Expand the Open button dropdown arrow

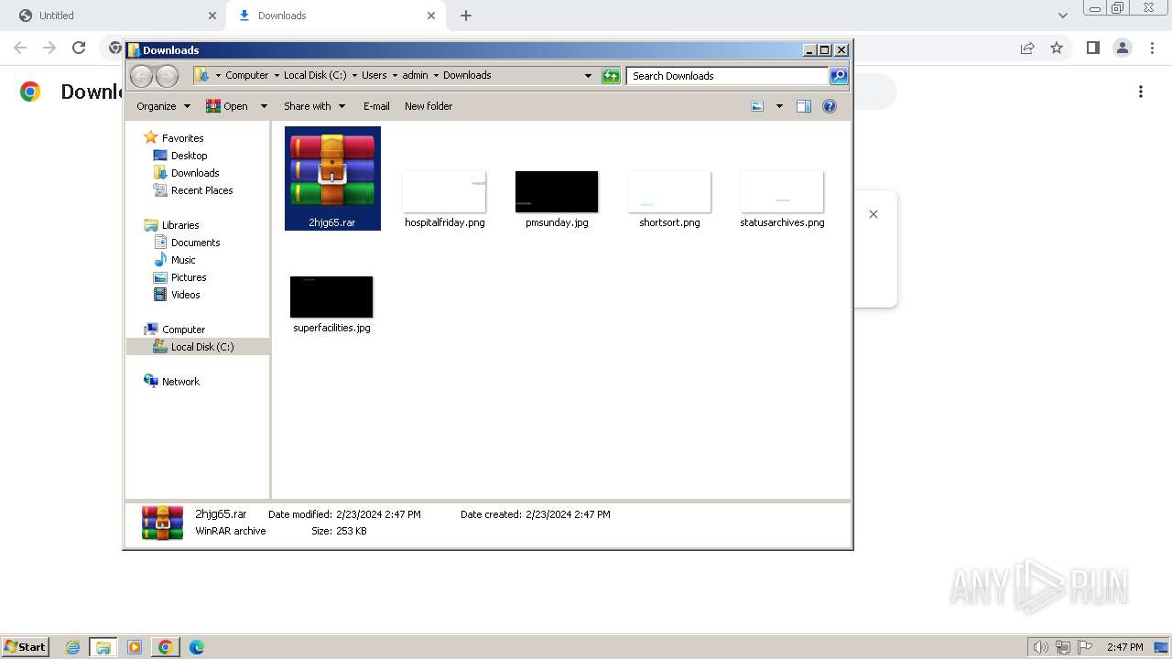pyautogui.click(x=264, y=106)
